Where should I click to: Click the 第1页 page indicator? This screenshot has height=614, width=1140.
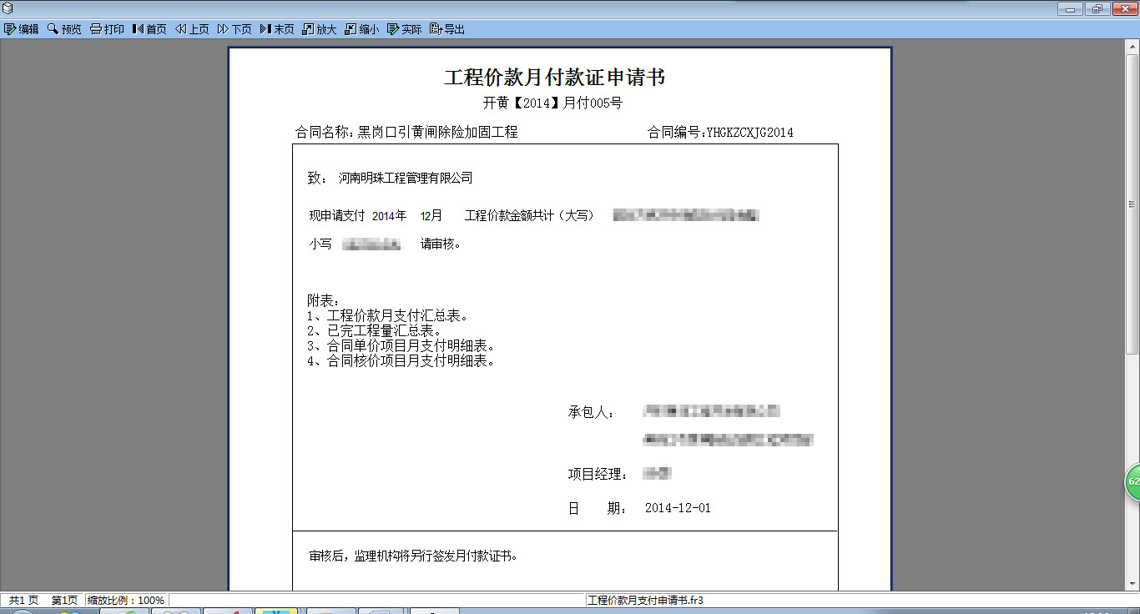pyautogui.click(x=64, y=600)
